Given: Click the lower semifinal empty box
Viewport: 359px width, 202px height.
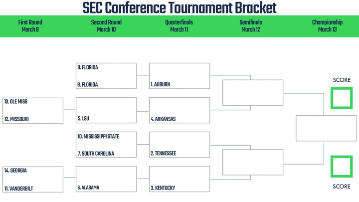Looking at the screenshot, I should (x=253, y=162).
